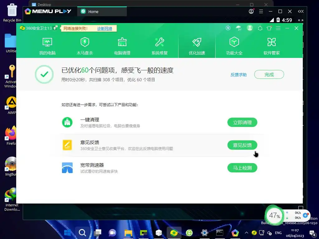Click the 360 upgrade arrow icon
Viewport: 319px width, 239px height.
point(55,28)
